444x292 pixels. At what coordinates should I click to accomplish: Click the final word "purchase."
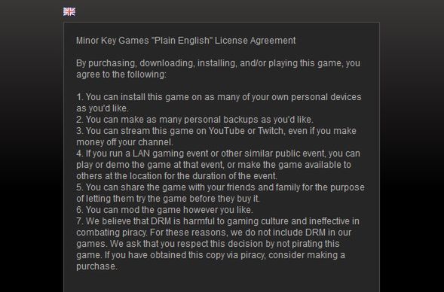(96, 266)
